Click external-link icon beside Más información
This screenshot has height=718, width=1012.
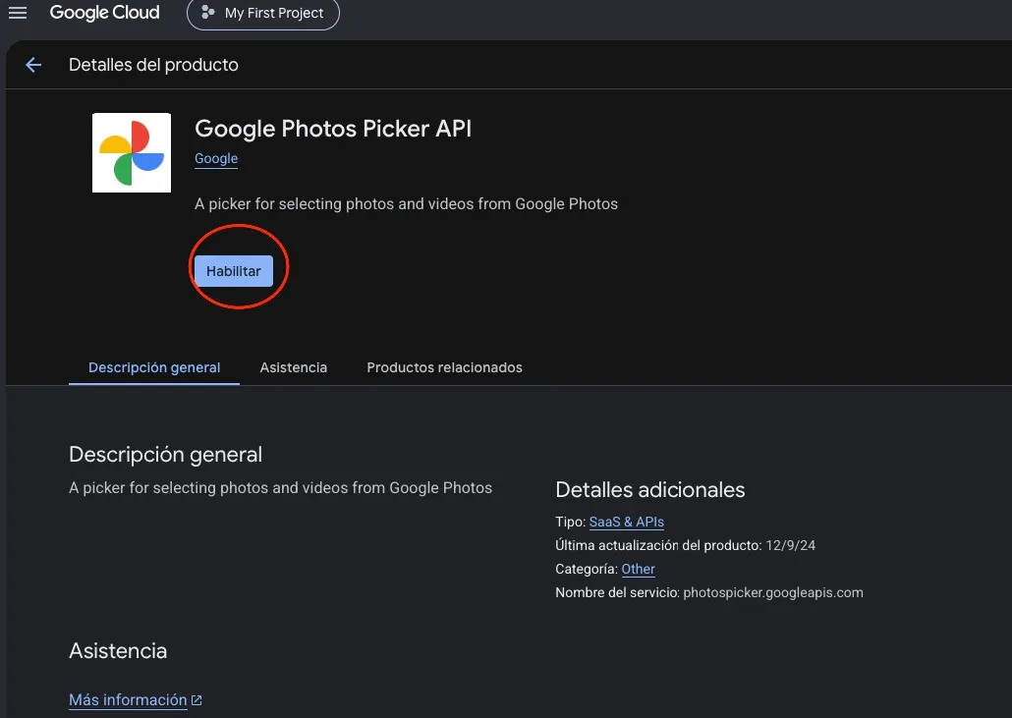(x=197, y=700)
